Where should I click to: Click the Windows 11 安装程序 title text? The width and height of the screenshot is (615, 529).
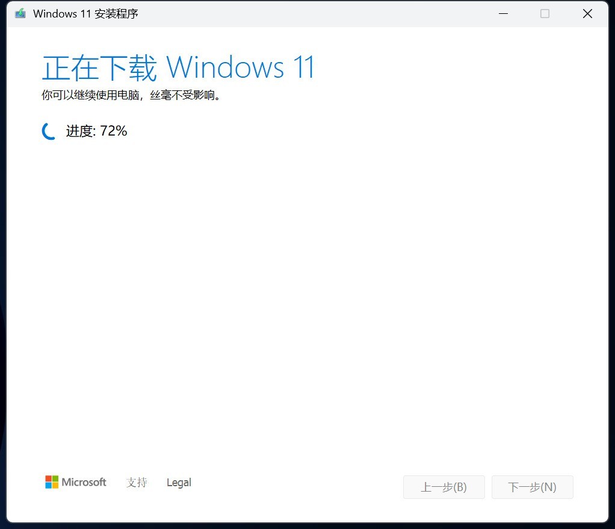(87, 13)
